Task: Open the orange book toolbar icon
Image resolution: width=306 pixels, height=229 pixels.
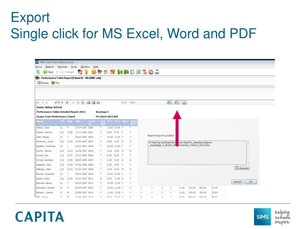Action: pyautogui.click(x=94, y=72)
